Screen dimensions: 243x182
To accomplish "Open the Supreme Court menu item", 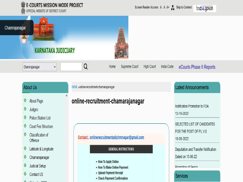I will pos(129,67).
